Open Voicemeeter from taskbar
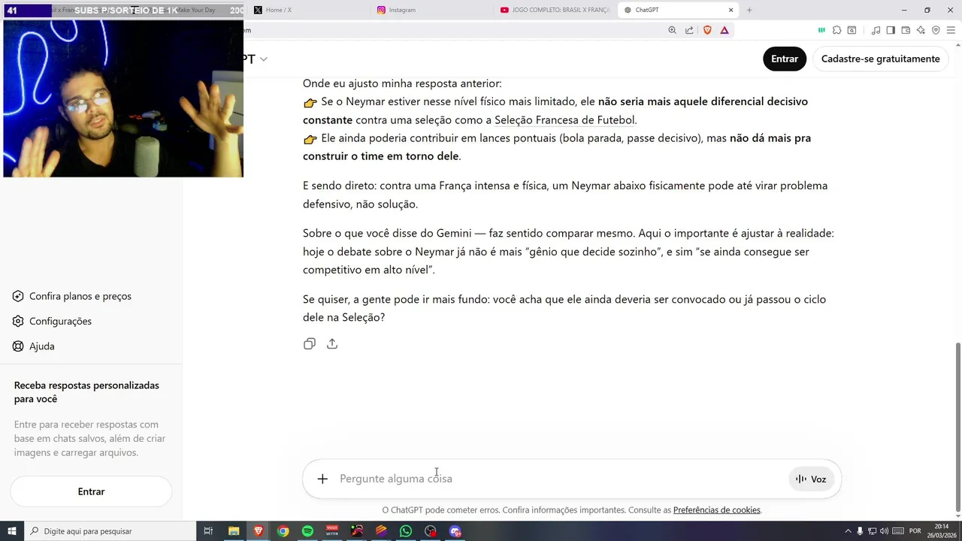 (x=332, y=531)
